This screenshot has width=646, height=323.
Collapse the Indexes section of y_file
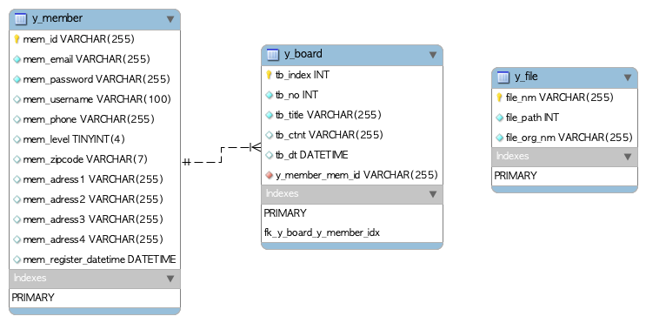[x=628, y=157]
